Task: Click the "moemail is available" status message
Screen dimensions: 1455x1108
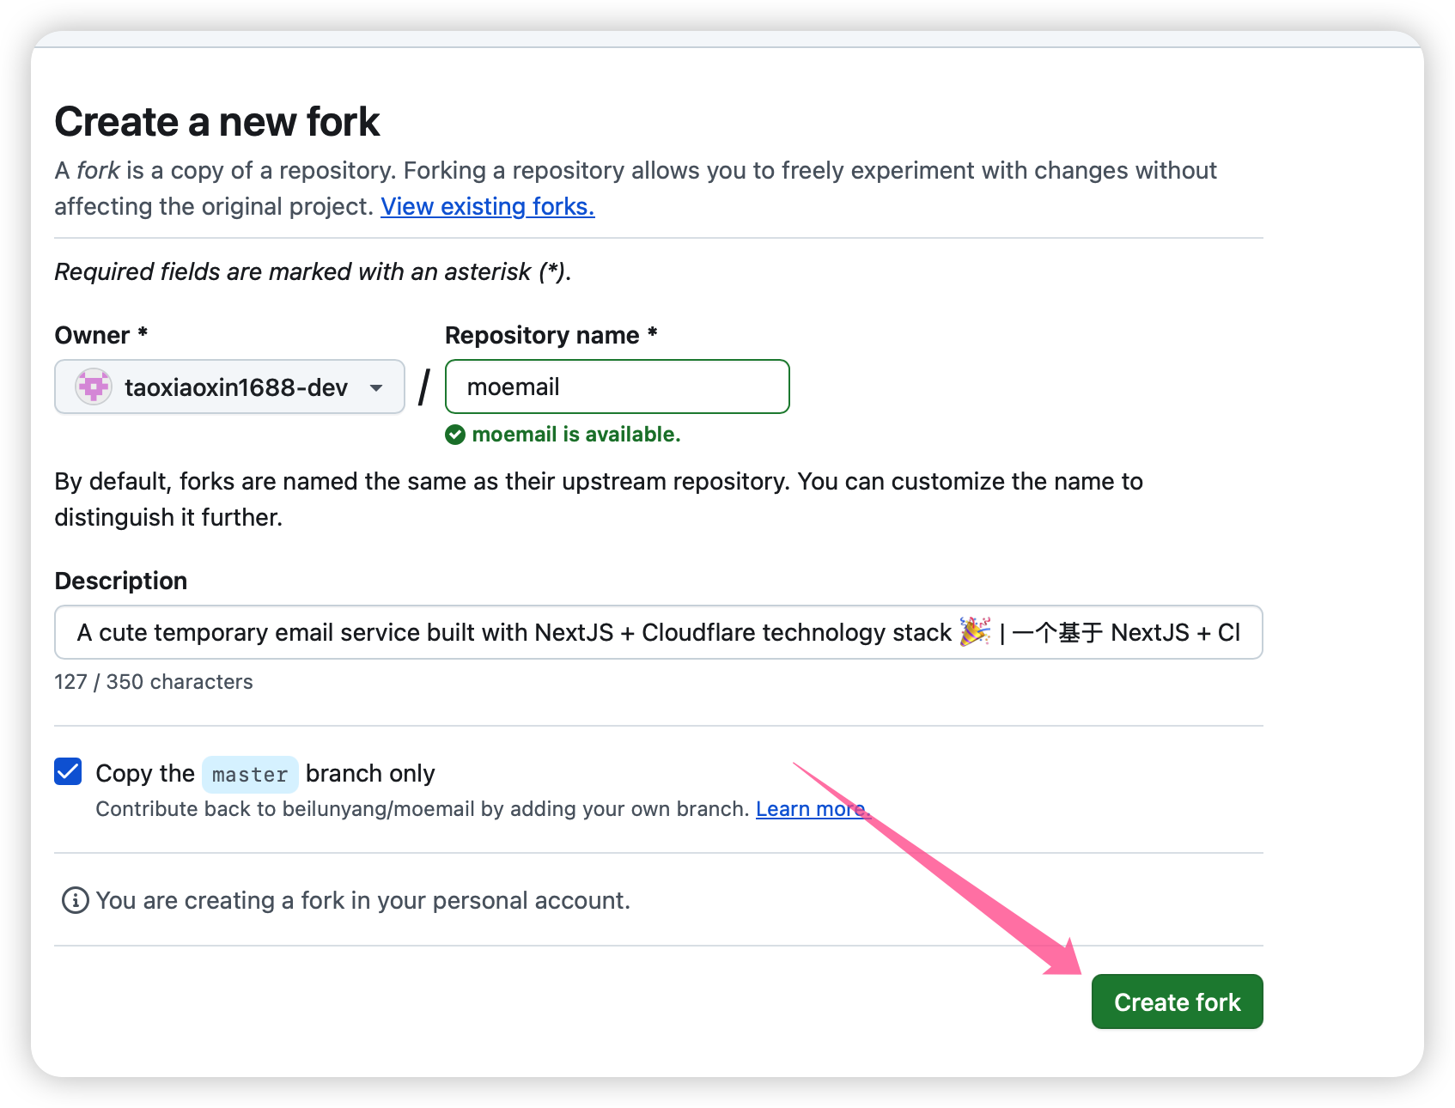Action: coord(575,435)
